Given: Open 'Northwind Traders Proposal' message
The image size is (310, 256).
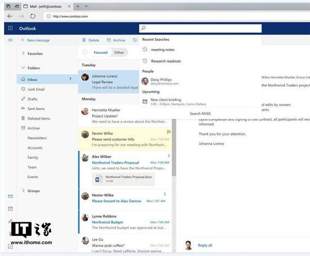Looking at the screenshot, I should pyautogui.click(x=125, y=169).
